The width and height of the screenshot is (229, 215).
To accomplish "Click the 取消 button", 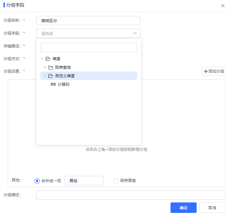I will click(212, 208).
